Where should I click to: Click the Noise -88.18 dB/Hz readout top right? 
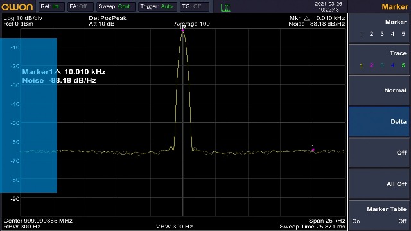[317, 24]
